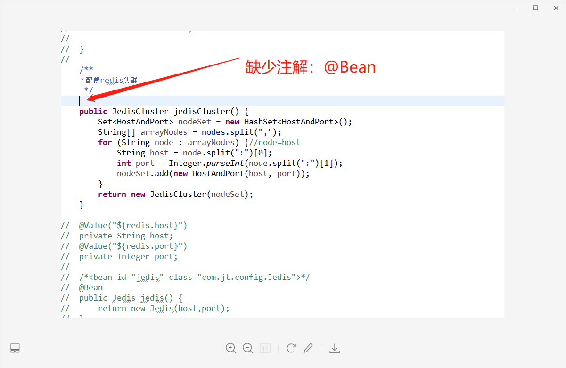The image size is (566, 368).
Task: Open image annotation mode via pencil icon
Action: tap(308, 348)
